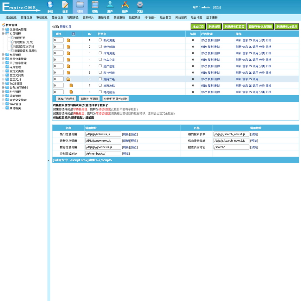Open the 模板 (Template) icon
301x301 pixels.
[95, 5]
